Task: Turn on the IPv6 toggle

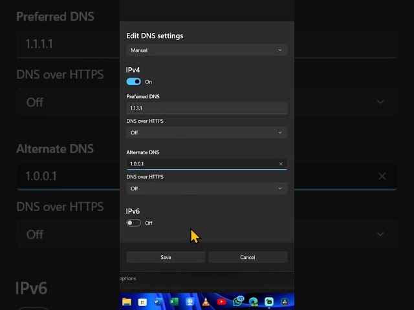Action: [x=134, y=223]
